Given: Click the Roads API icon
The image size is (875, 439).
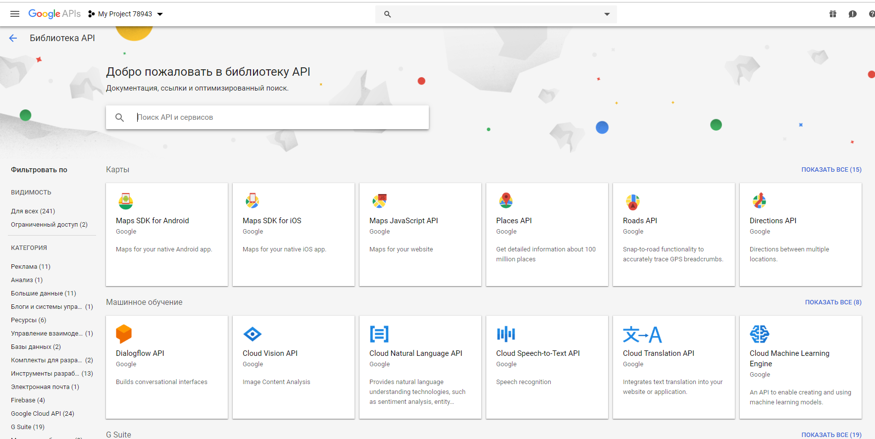Looking at the screenshot, I should click(x=633, y=201).
